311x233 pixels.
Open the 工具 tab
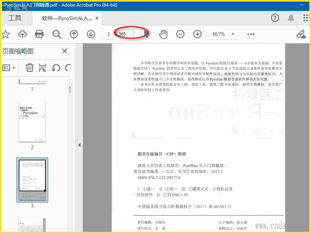click(15, 18)
